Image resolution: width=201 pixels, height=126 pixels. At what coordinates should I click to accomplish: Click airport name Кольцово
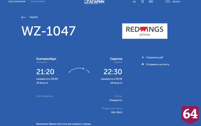[42, 62]
